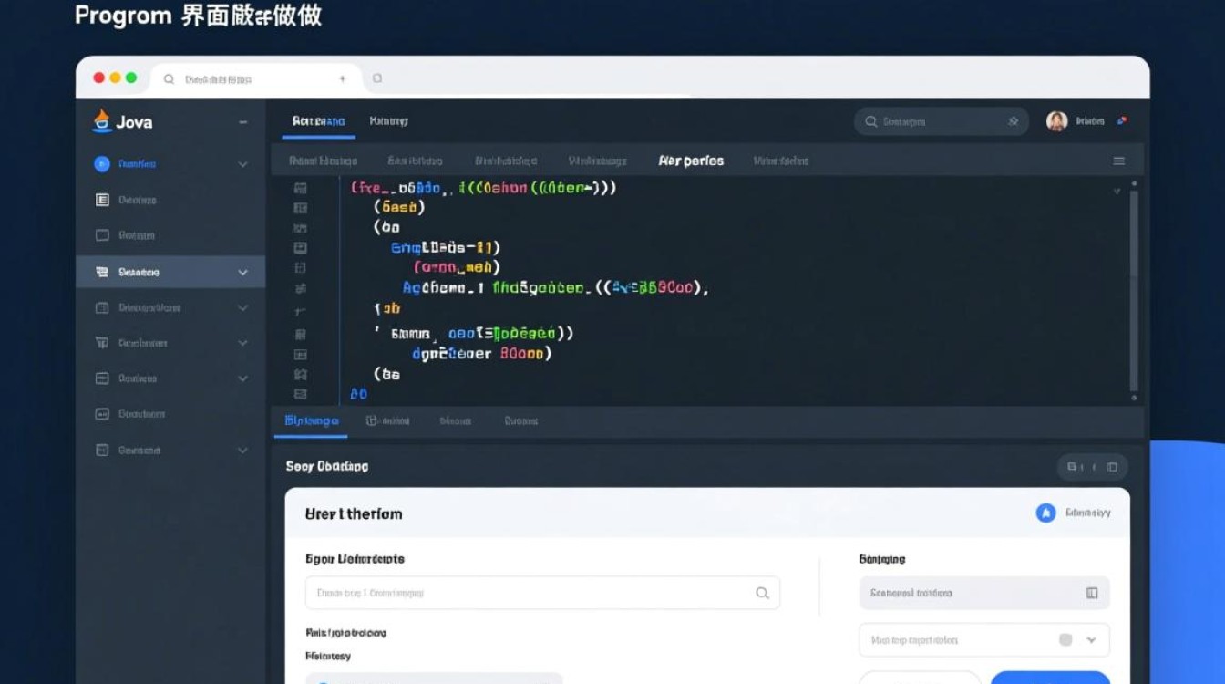1225x684 pixels.
Task: Switch to the bold 'Aer perfos' tab
Action: coord(691,160)
